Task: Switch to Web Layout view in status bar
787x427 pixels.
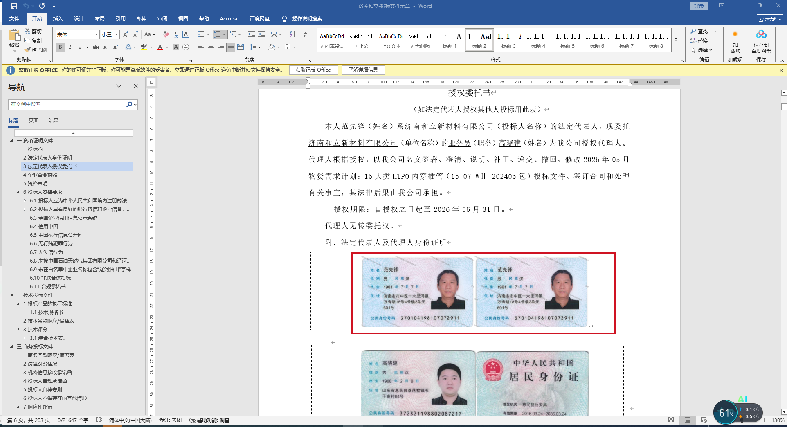Action: coord(704,420)
